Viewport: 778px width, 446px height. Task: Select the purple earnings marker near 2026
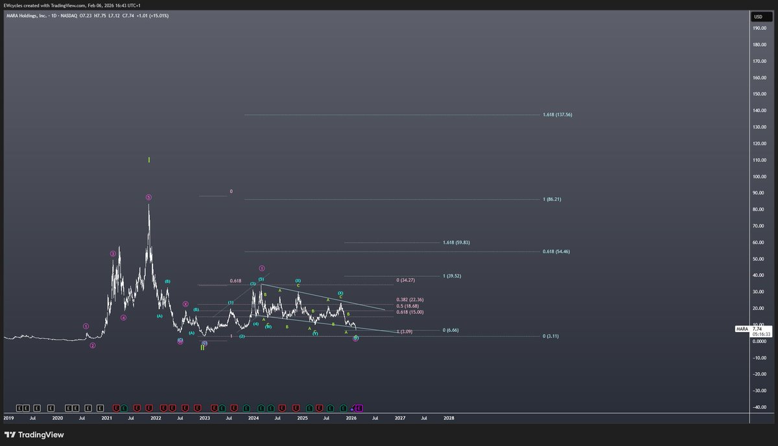click(359, 408)
